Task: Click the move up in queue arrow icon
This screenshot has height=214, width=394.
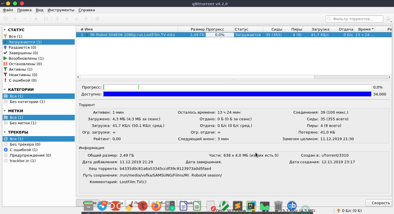Action: 67,19
